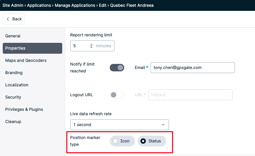This screenshot has height=156, width=255.
Task: Open the Cleanup section
Action: pyautogui.click(x=13, y=122)
